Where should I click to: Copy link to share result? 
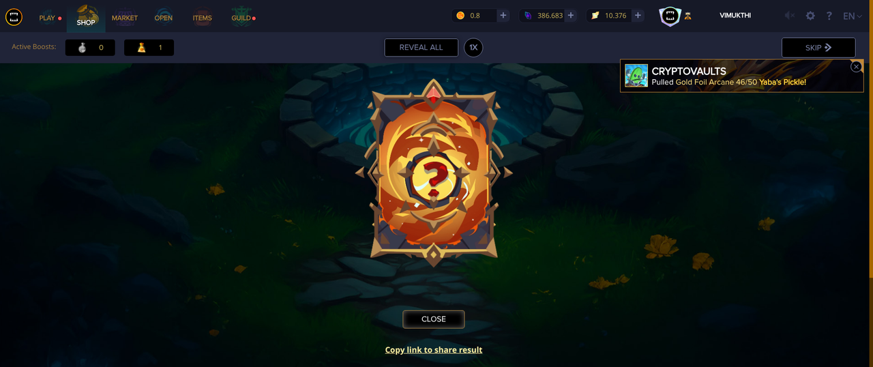(x=434, y=350)
